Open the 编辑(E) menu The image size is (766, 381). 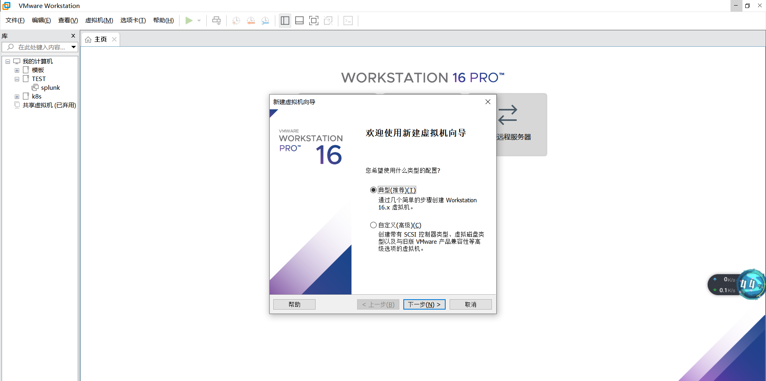(x=41, y=20)
